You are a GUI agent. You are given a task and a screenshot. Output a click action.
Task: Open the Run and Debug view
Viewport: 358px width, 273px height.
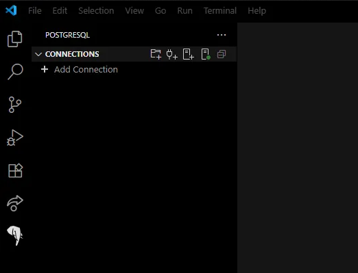click(15, 138)
